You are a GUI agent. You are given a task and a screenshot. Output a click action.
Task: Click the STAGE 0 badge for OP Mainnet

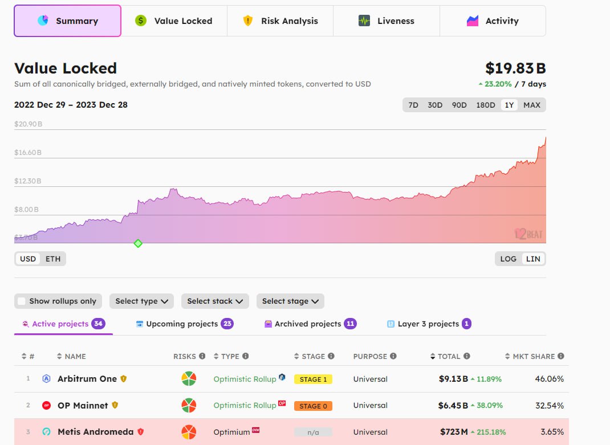[313, 406]
